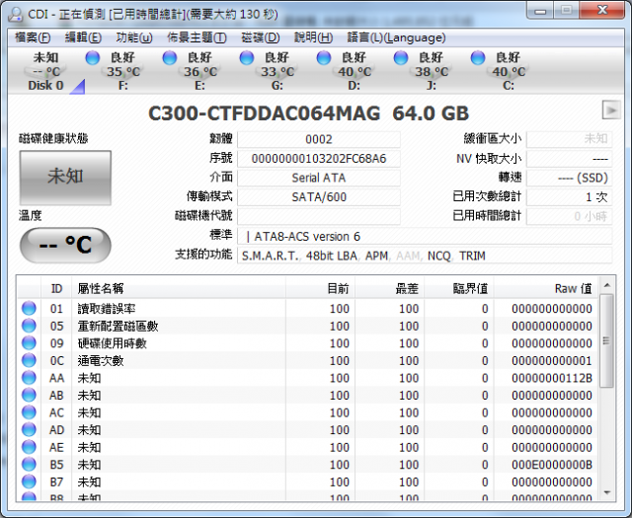Screen dimensions: 632x518
Task: Click status icon for attribute B7
Action: (29, 481)
